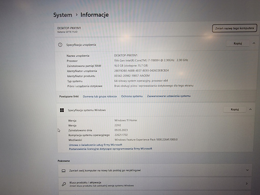The height and width of the screenshot is (195, 260).
Task: Click product ID 00342-20982-19857-AAOEM
Action: 132,76
